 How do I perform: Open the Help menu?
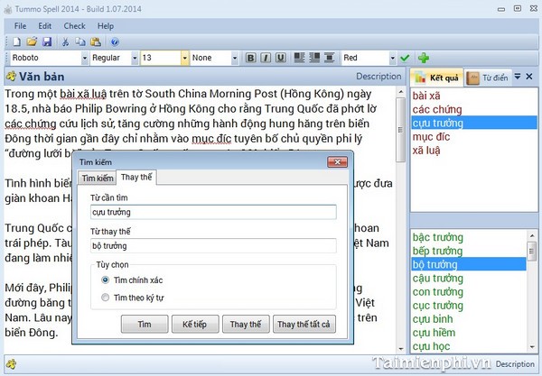pos(106,26)
